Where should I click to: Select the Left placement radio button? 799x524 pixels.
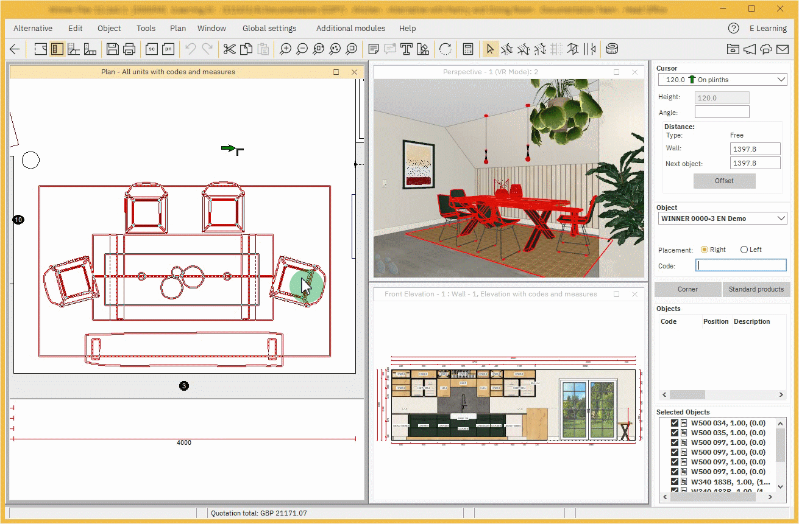click(x=744, y=250)
